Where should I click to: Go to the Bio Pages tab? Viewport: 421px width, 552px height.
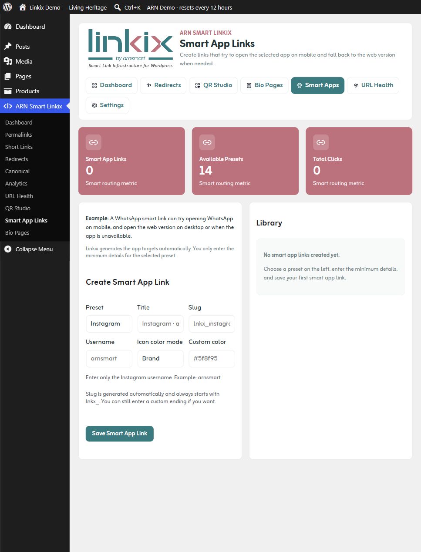[x=264, y=85]
